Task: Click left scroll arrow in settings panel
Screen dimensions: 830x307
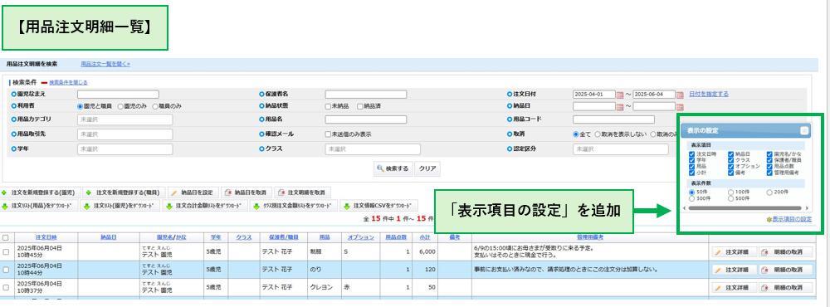Action: tap(685, 208)
